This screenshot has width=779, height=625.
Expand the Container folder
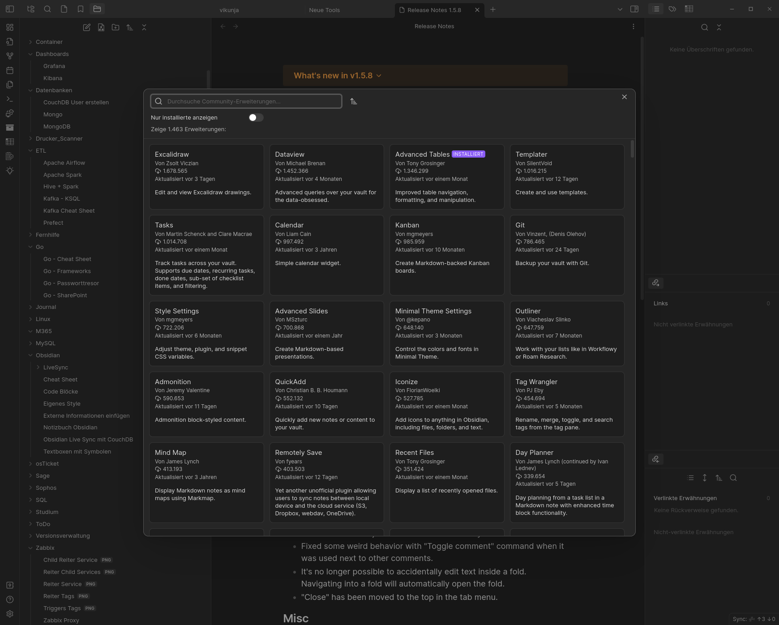pyautogui.click(x=30, y=42)
